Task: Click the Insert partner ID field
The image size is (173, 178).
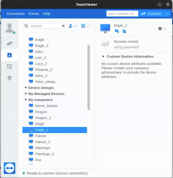Action: [122, 14]
